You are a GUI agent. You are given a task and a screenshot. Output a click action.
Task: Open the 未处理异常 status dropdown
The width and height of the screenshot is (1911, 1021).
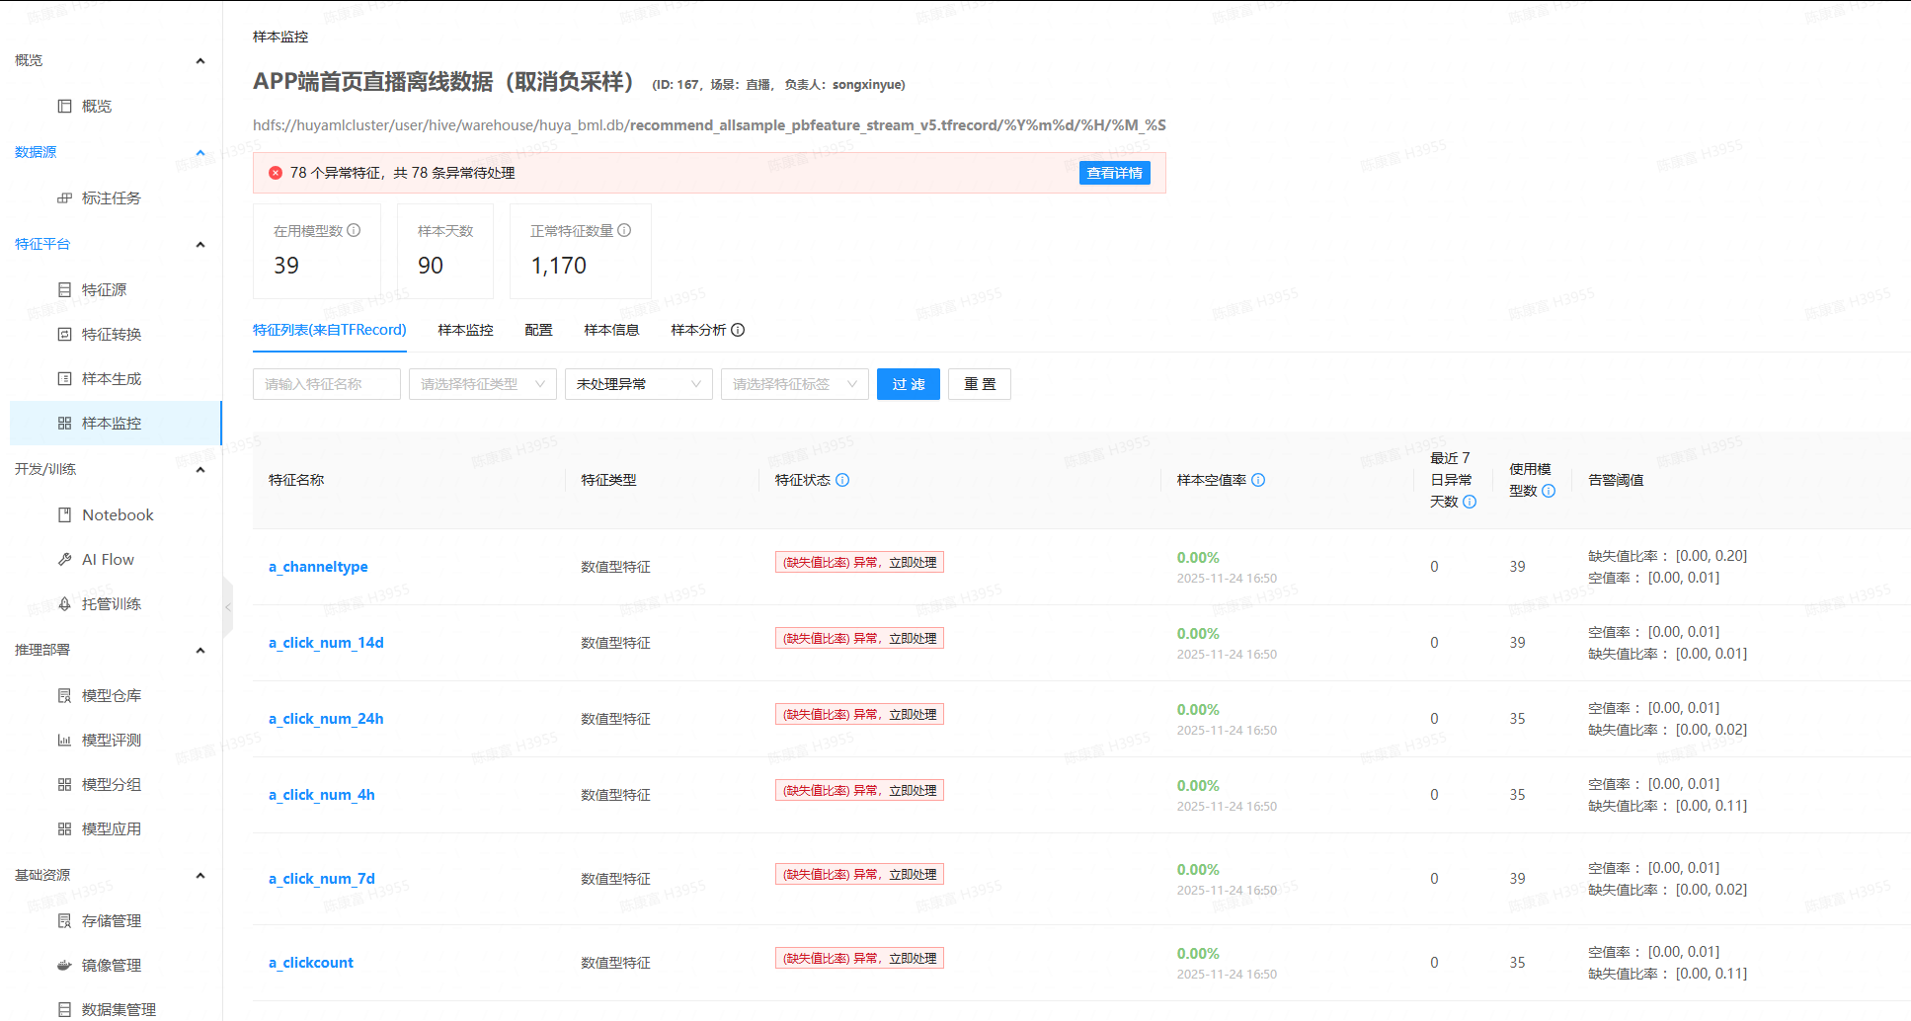tap(638, 384)
